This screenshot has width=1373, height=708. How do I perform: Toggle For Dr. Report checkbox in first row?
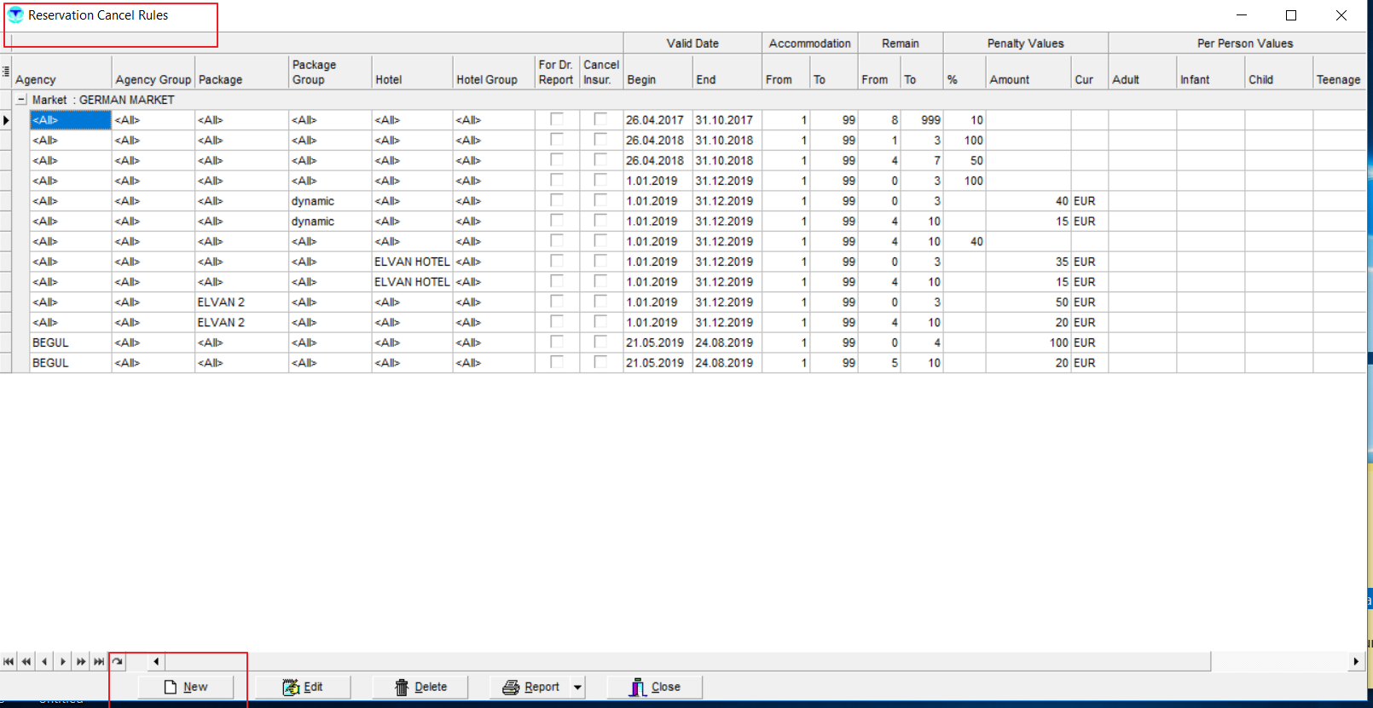[x=557, y=120]
